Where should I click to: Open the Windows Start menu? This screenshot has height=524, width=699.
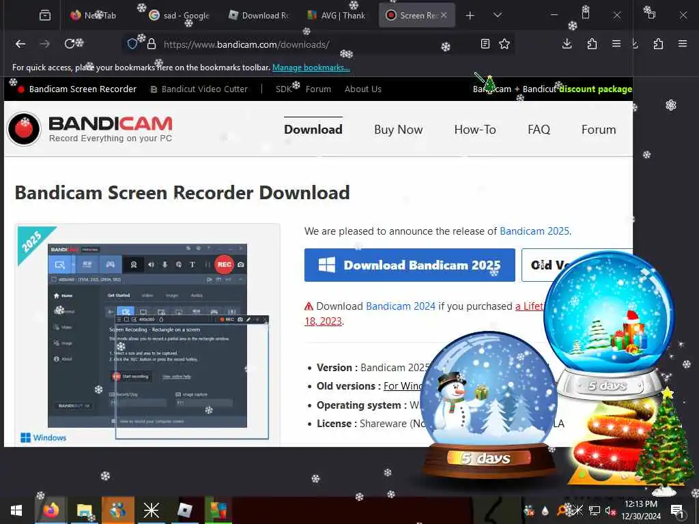pos(16,510)
